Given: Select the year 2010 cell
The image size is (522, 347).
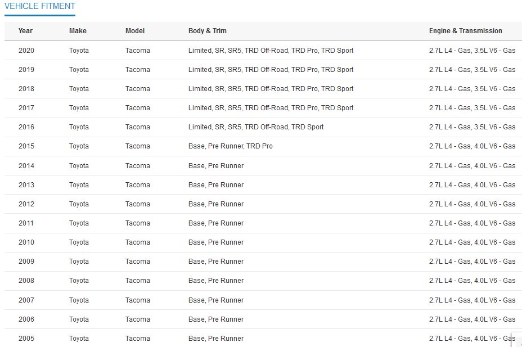Looking at the screenshot, I should point(26,242).
